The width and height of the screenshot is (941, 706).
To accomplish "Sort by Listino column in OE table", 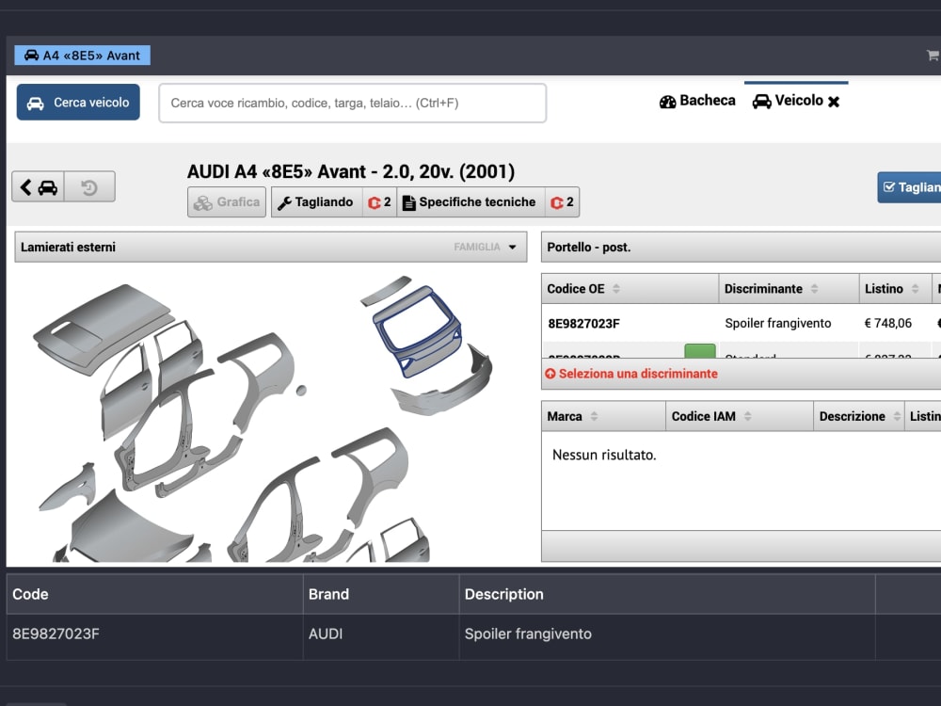I will (x=895, y=289).
